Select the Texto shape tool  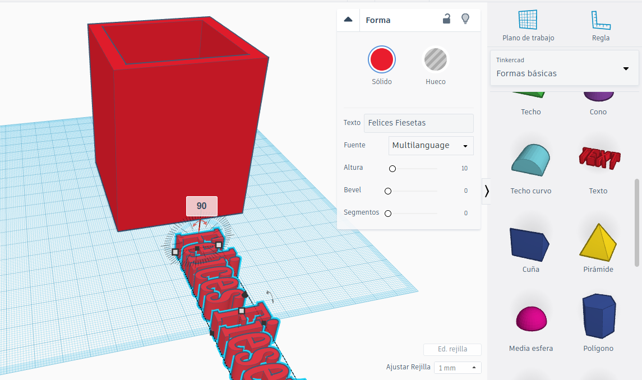598,160
